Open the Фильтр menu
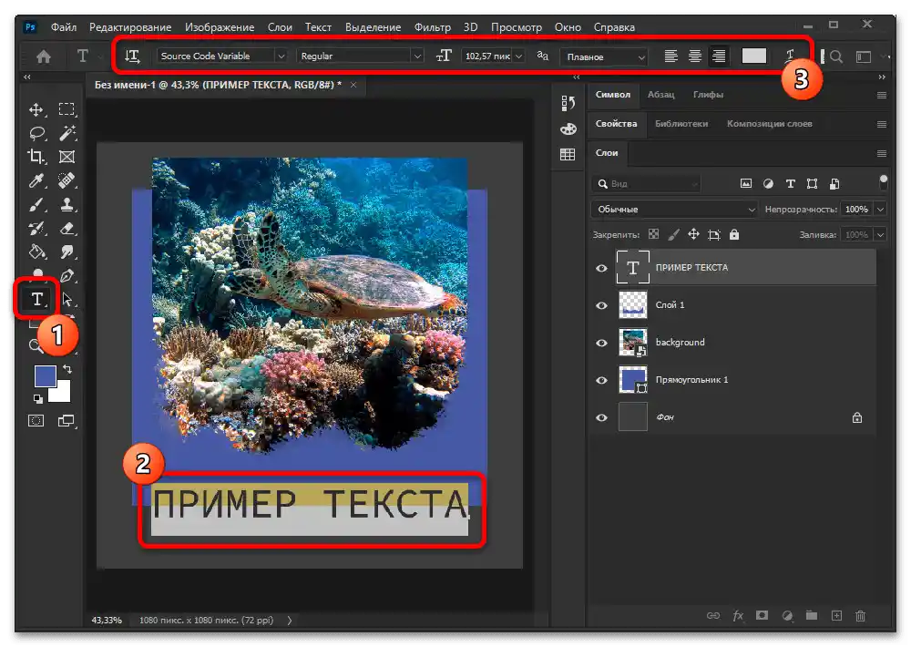 pyautogui.click(x=432, y=27)
